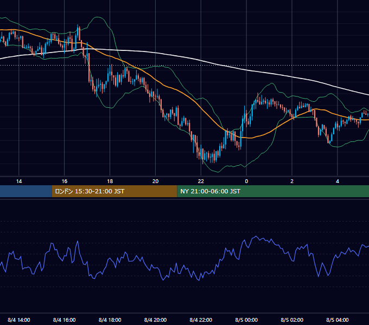Click the 8/5 04:00 timestamp on oscillator axis
Image resolution: width=369 pixels, height=325 pixels.
pos(338,320)
